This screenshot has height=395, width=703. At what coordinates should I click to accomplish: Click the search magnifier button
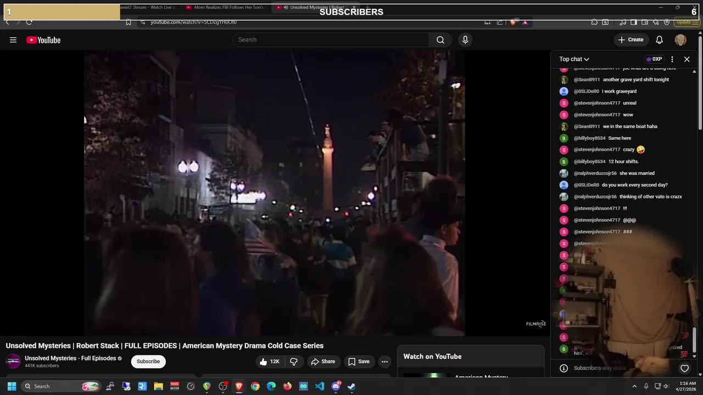point(440,39)
